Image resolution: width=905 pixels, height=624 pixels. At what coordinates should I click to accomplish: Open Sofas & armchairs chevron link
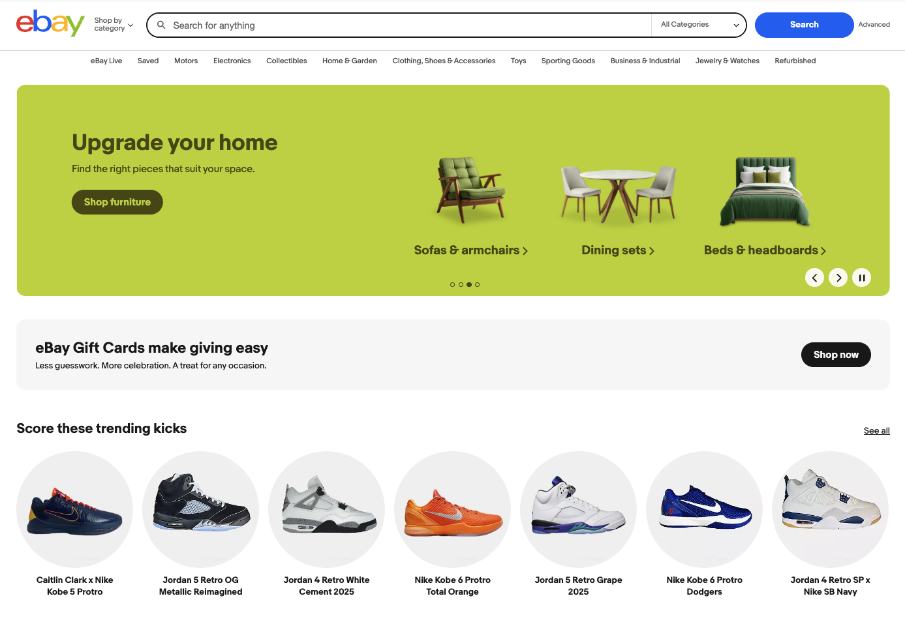coord(470,250)
